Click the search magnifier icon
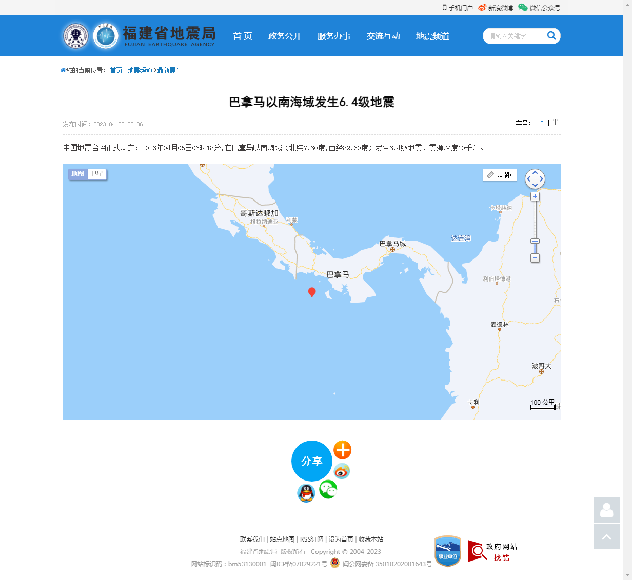The image size is (632, 580). pyautogui.click(x=551, y=36)
